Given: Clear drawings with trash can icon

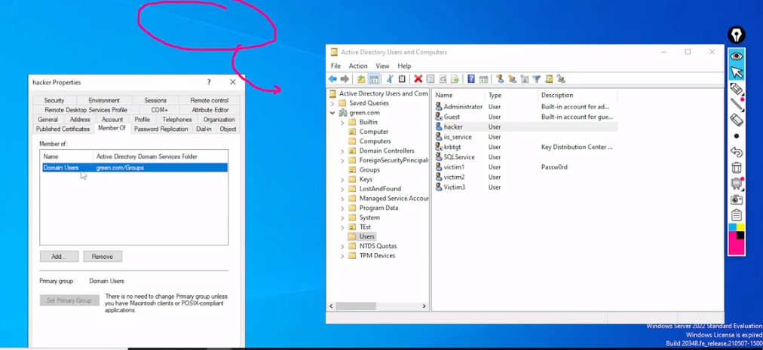Looking at the screenshot, I should (x=737, y=168).
